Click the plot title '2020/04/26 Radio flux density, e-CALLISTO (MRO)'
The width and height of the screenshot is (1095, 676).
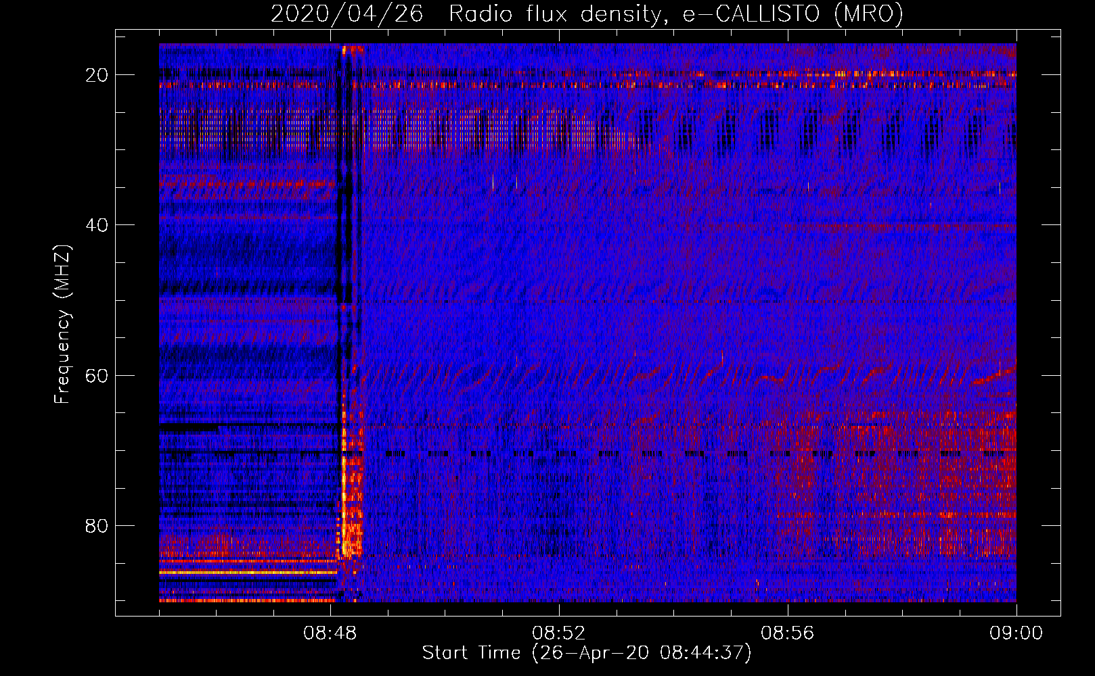587,14
